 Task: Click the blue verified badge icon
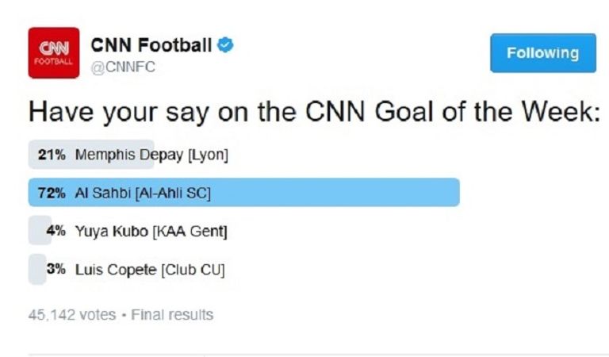point(226,45)
